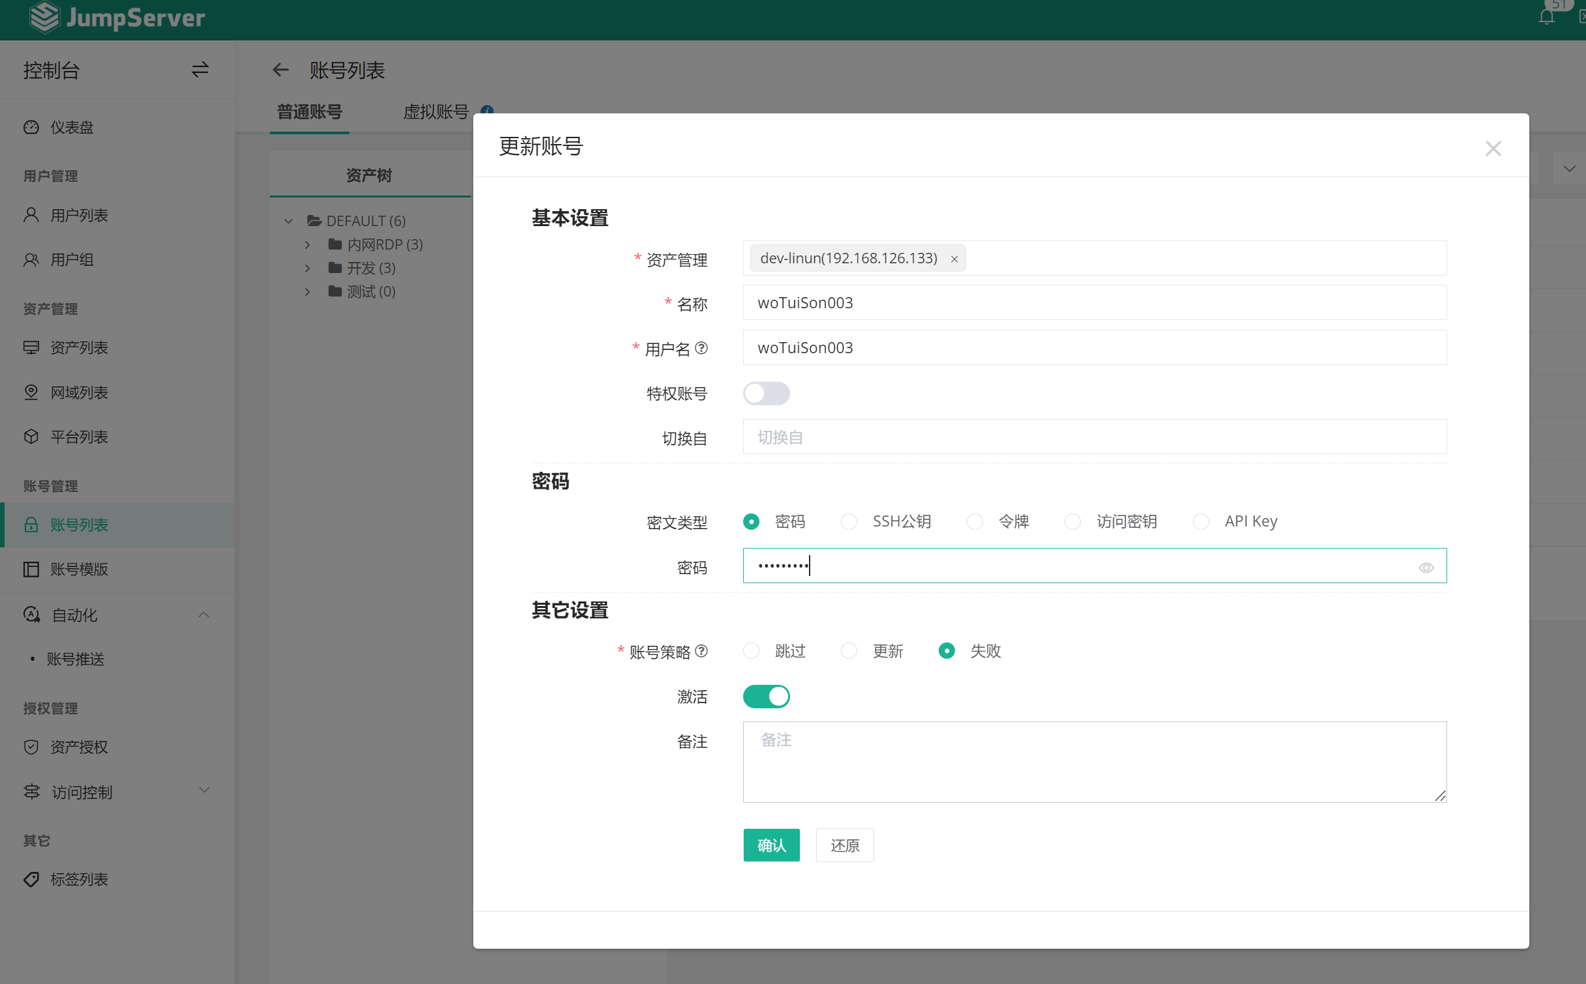
Task: Click the 确认 button
Action: (771, 845)
